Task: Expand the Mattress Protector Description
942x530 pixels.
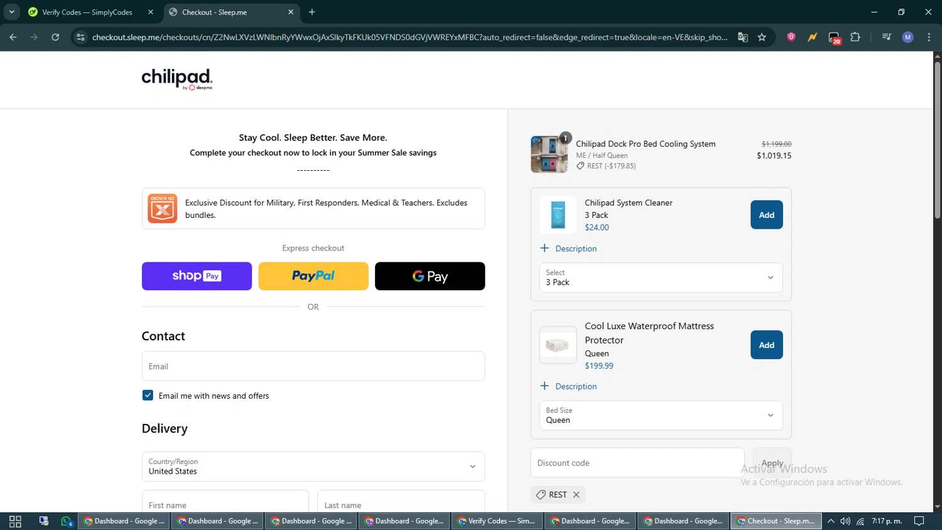Action: coord(568,386)
